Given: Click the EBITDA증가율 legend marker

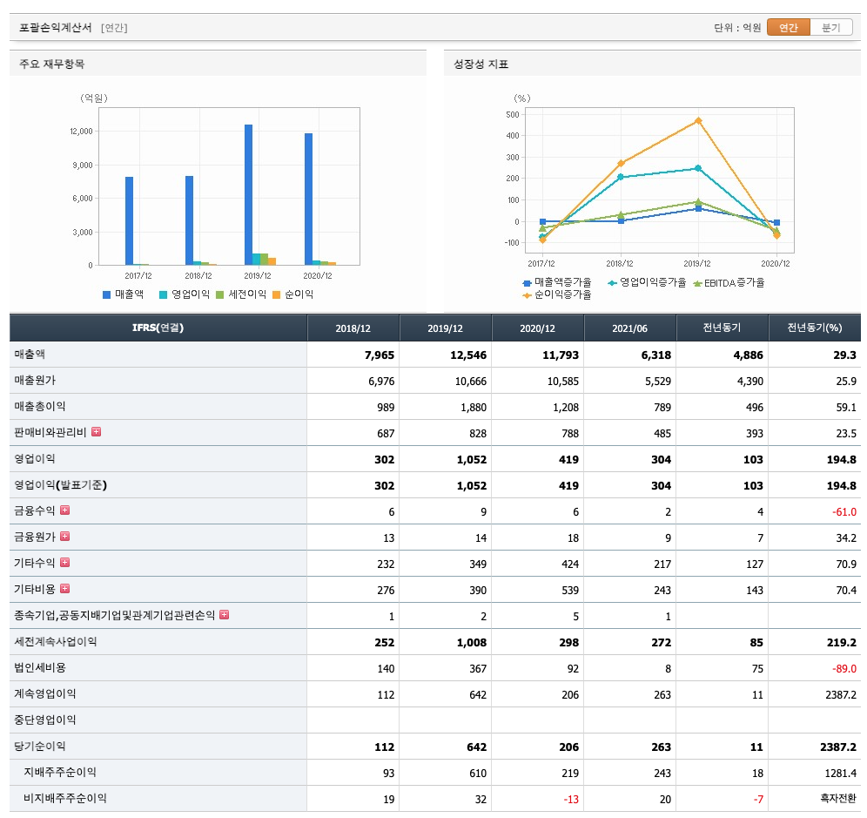Looking at the screenshot, I should (697, 283).
